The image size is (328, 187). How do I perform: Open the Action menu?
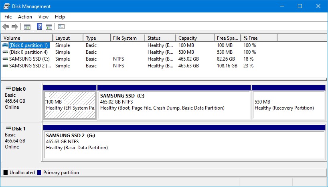tap(25, 17)
